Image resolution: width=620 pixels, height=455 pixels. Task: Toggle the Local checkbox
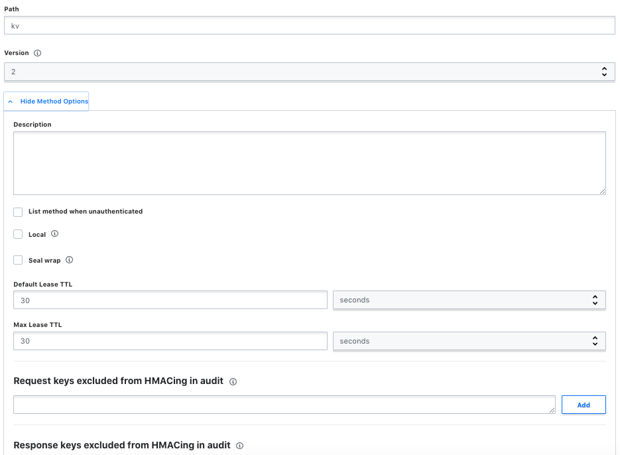[18, 234]
